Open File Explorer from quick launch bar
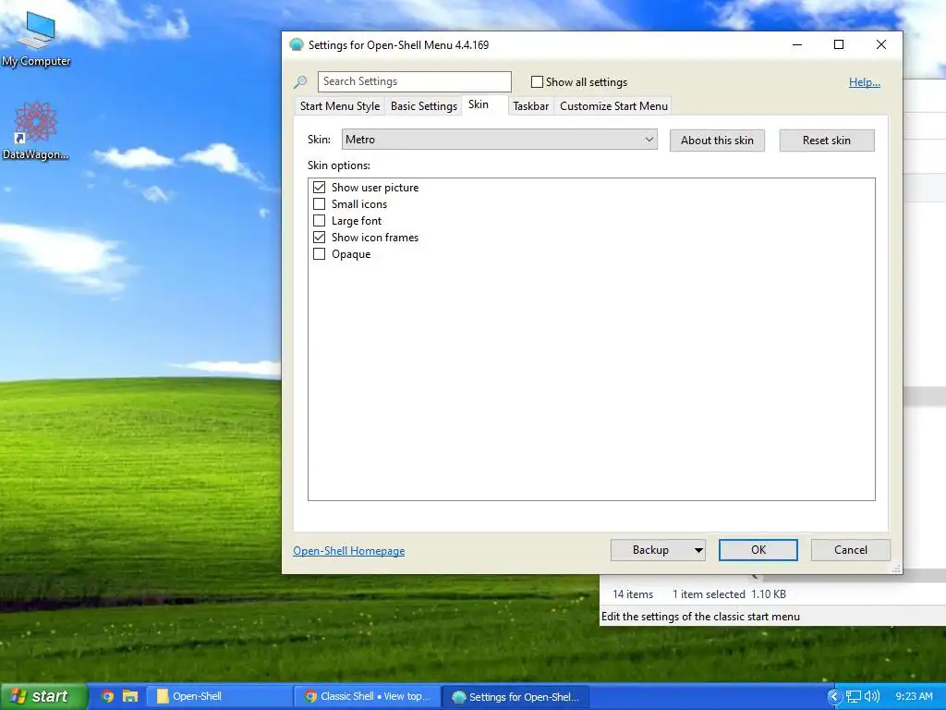 coord(130,696)
